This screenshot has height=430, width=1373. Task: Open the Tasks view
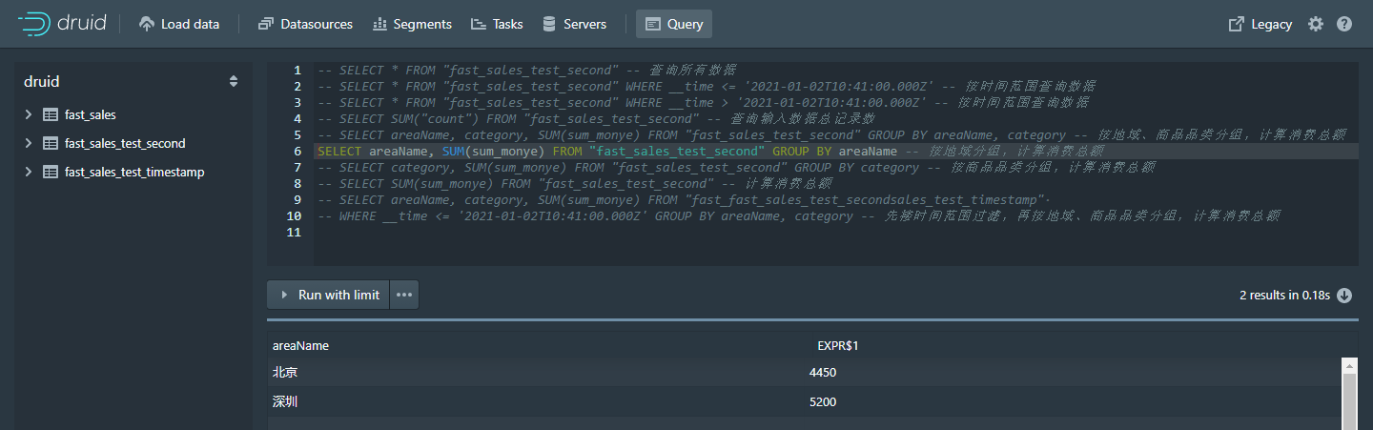click(x=497, y=24)
